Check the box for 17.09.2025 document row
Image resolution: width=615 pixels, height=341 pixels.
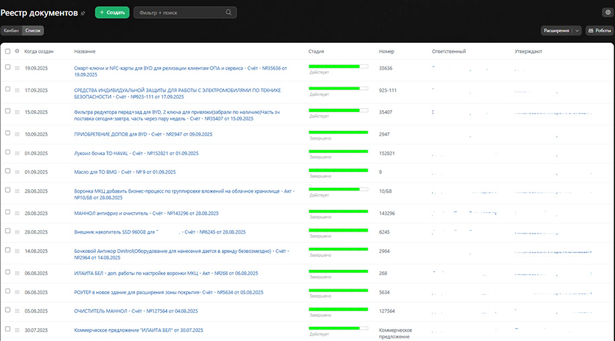pos(7,90)
